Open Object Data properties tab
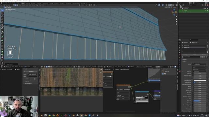Image resolution: width=209 pixels, height=117 pixels. (180, 69)
